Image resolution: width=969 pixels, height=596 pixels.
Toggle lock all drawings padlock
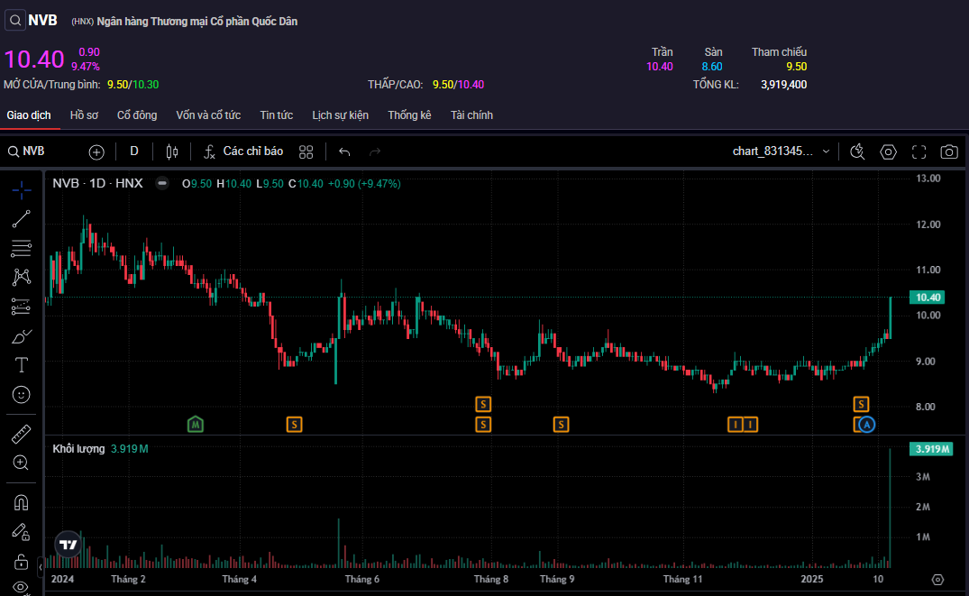22,561
